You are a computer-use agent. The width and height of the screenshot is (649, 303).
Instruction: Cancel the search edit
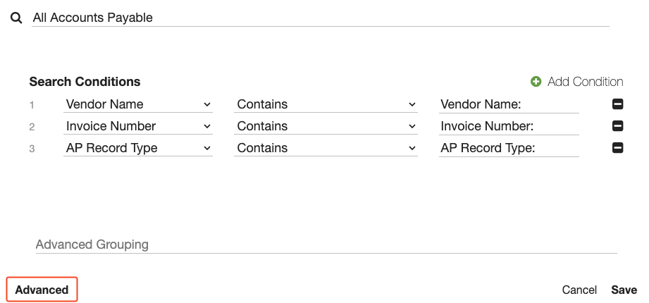pyautogui.click(x=579, y=290)
